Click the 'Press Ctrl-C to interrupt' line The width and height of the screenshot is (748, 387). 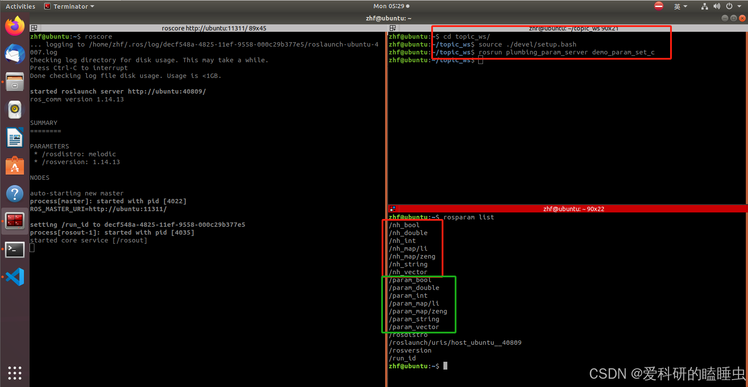tap(79, 68)
